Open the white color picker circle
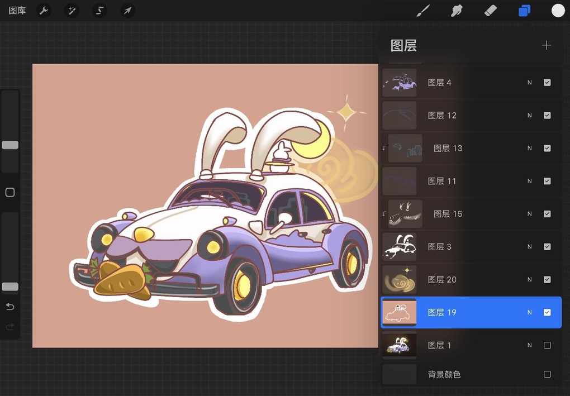This screenshot has width=570, height=396. (558, 11)
